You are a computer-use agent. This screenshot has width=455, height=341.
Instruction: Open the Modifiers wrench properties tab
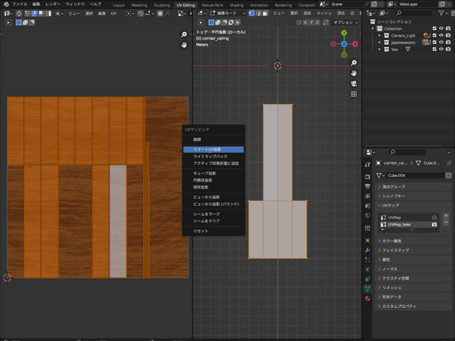pyautogui.click(x=368, y=249)
